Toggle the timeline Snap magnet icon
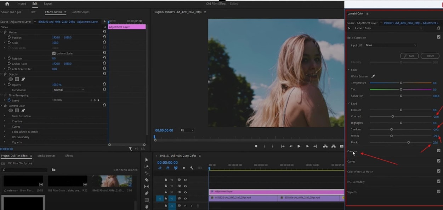The image size is (443, 210). pos(168,168)
